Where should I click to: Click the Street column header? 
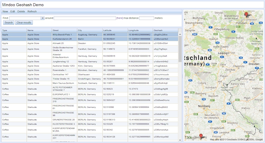point(64,30)
